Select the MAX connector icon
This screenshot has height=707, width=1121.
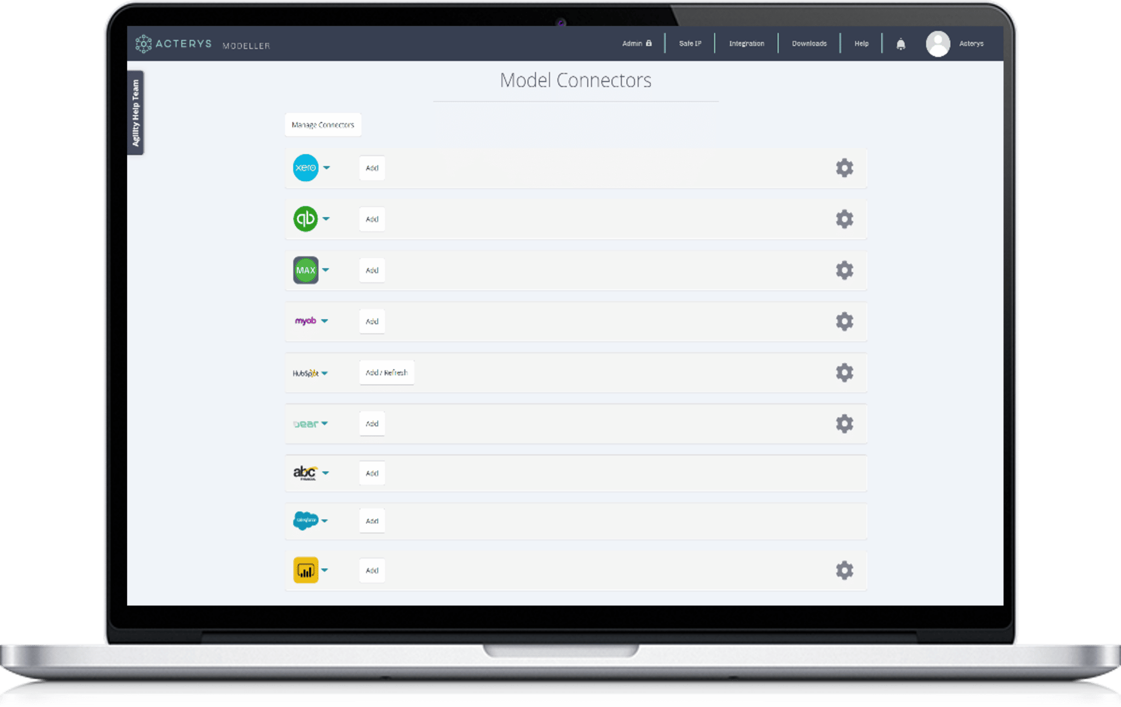pos(307,270)
